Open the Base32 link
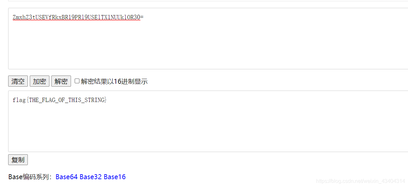The height and width of the screenshot is (187, 408). click(x=91, y=177)
